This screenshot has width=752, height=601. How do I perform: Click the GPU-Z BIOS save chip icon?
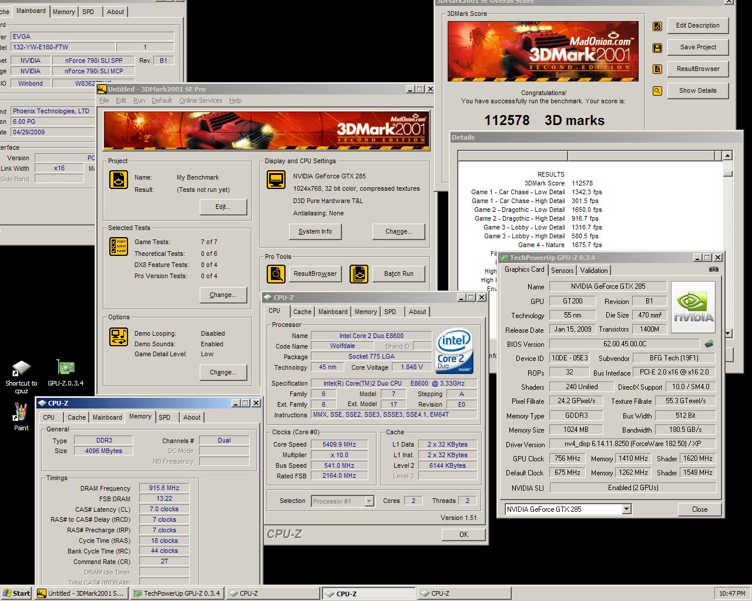coord(710,344)
